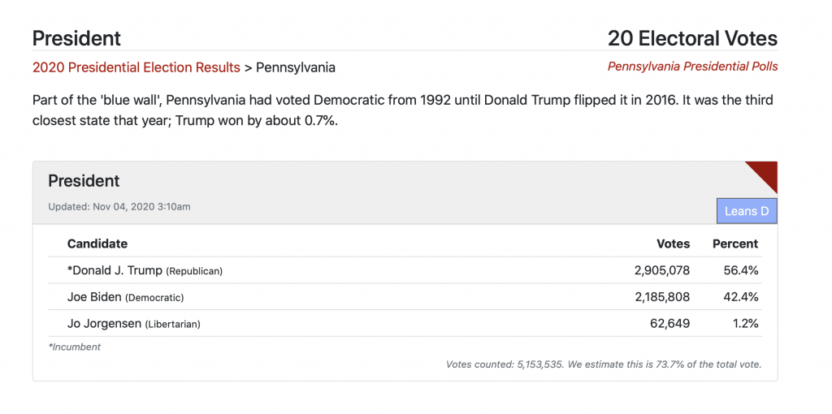Image resolution: width=832 pixels, height=414 pixels.
Task: Click the Percent column header
Action: tap(734, 244)
